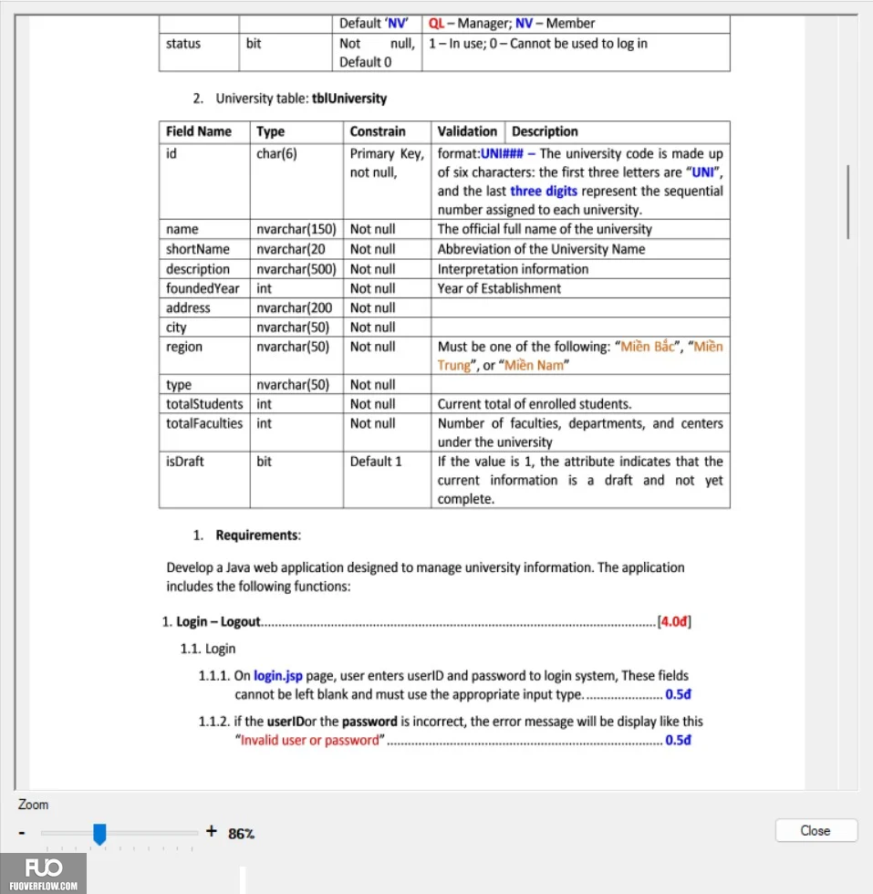
Task: Click the 1.1. Login subheading
Action: [208, 649]
